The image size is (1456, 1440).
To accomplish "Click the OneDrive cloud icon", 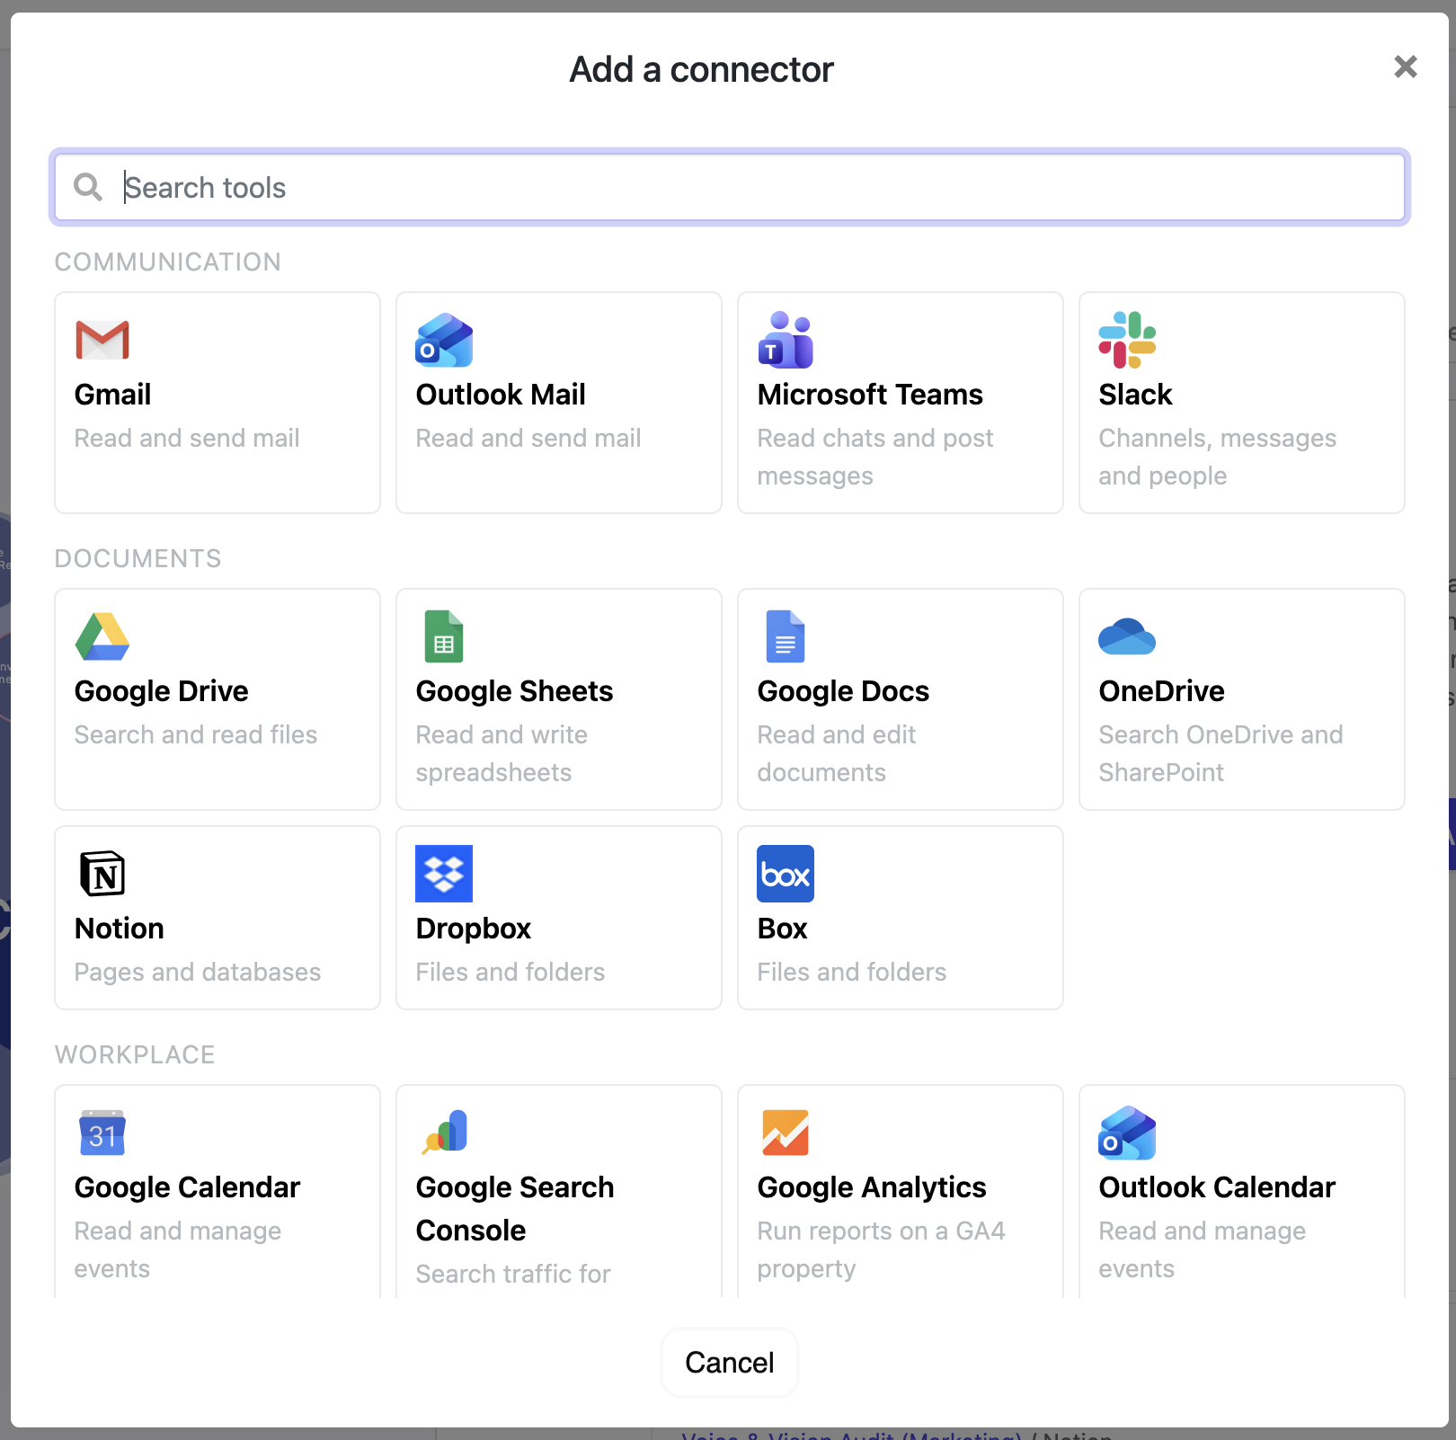I will [x=1127, y=636].
